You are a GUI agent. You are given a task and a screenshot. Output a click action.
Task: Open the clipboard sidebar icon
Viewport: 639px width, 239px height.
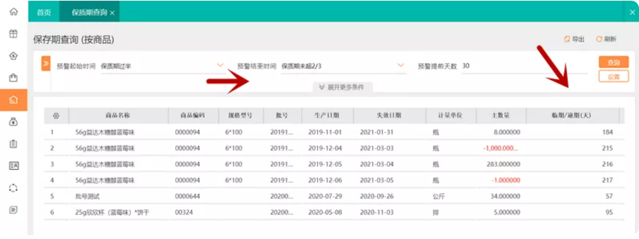[13, 144]
